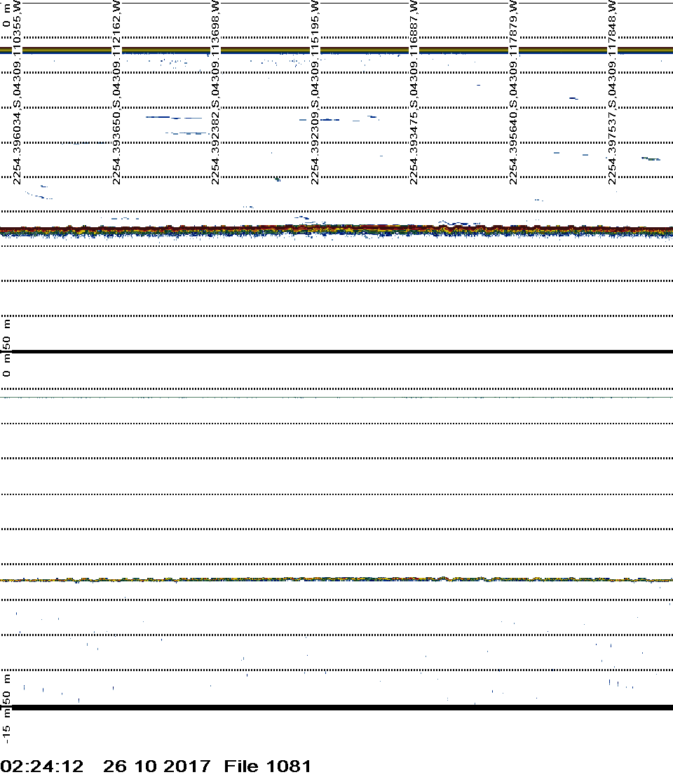Image resolution: width=673 pixels, height=777 pixels.
Task: Click the GPS marker label ending 110355,W
Action: coord(18,93)
